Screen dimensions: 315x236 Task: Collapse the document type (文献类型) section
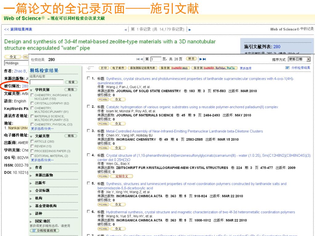click(31, 137)
